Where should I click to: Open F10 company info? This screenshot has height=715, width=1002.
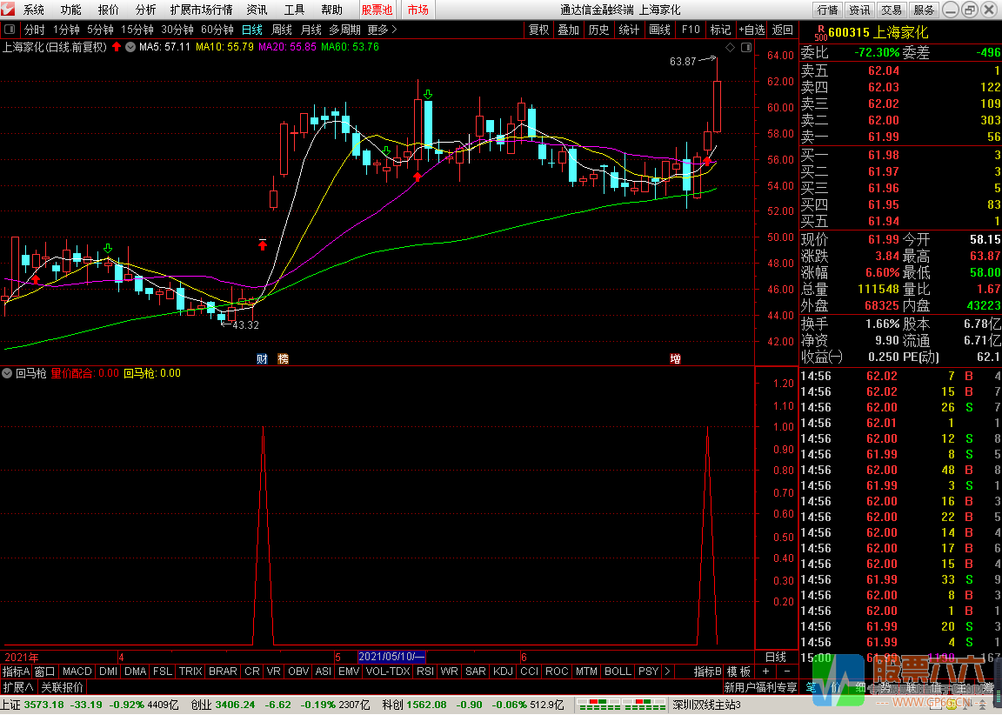pos(691,30)
